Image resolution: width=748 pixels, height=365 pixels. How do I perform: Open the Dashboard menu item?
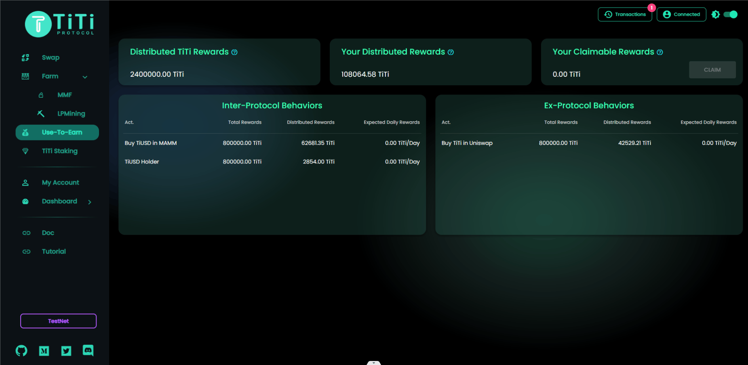[x=59, y=201]
